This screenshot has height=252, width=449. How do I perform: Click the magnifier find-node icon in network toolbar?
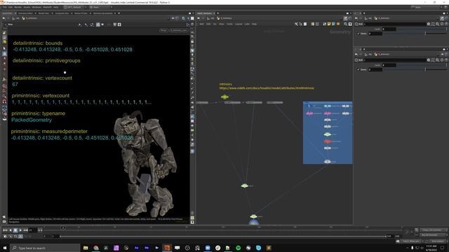[346, 24]
